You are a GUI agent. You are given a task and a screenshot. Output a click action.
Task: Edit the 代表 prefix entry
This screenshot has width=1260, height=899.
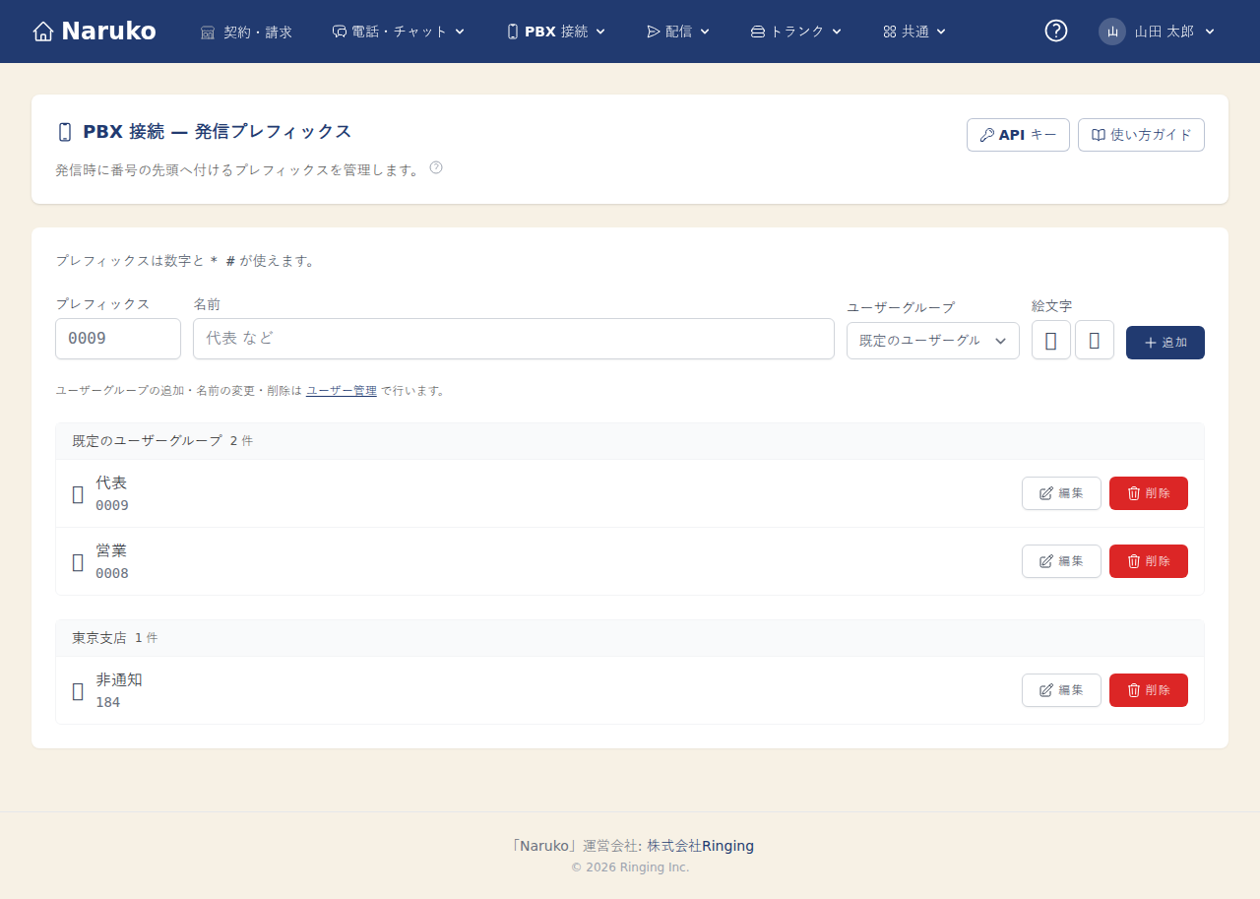pos(1061,493)
